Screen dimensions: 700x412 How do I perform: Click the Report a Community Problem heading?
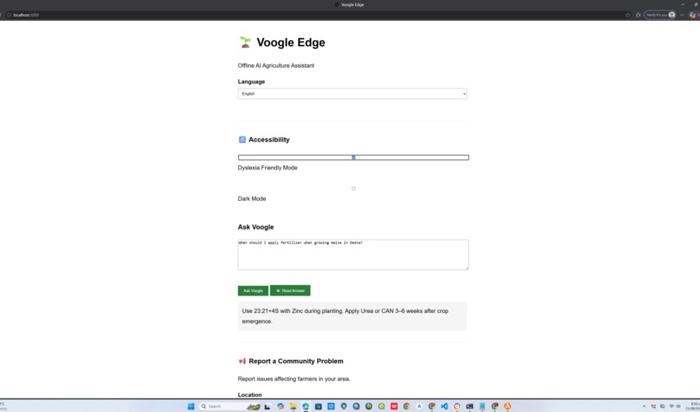pos(296,361)
